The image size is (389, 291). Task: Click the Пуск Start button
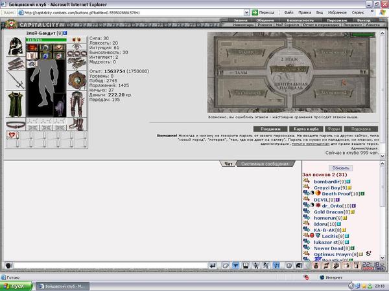pos(16,286)
